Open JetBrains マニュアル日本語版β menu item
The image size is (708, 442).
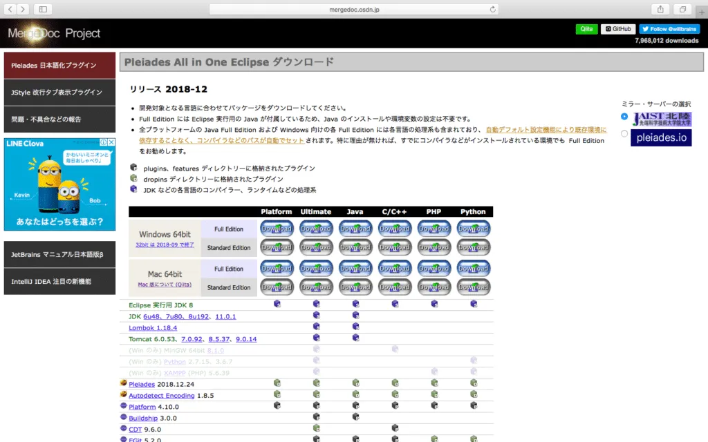coord(59,254)
